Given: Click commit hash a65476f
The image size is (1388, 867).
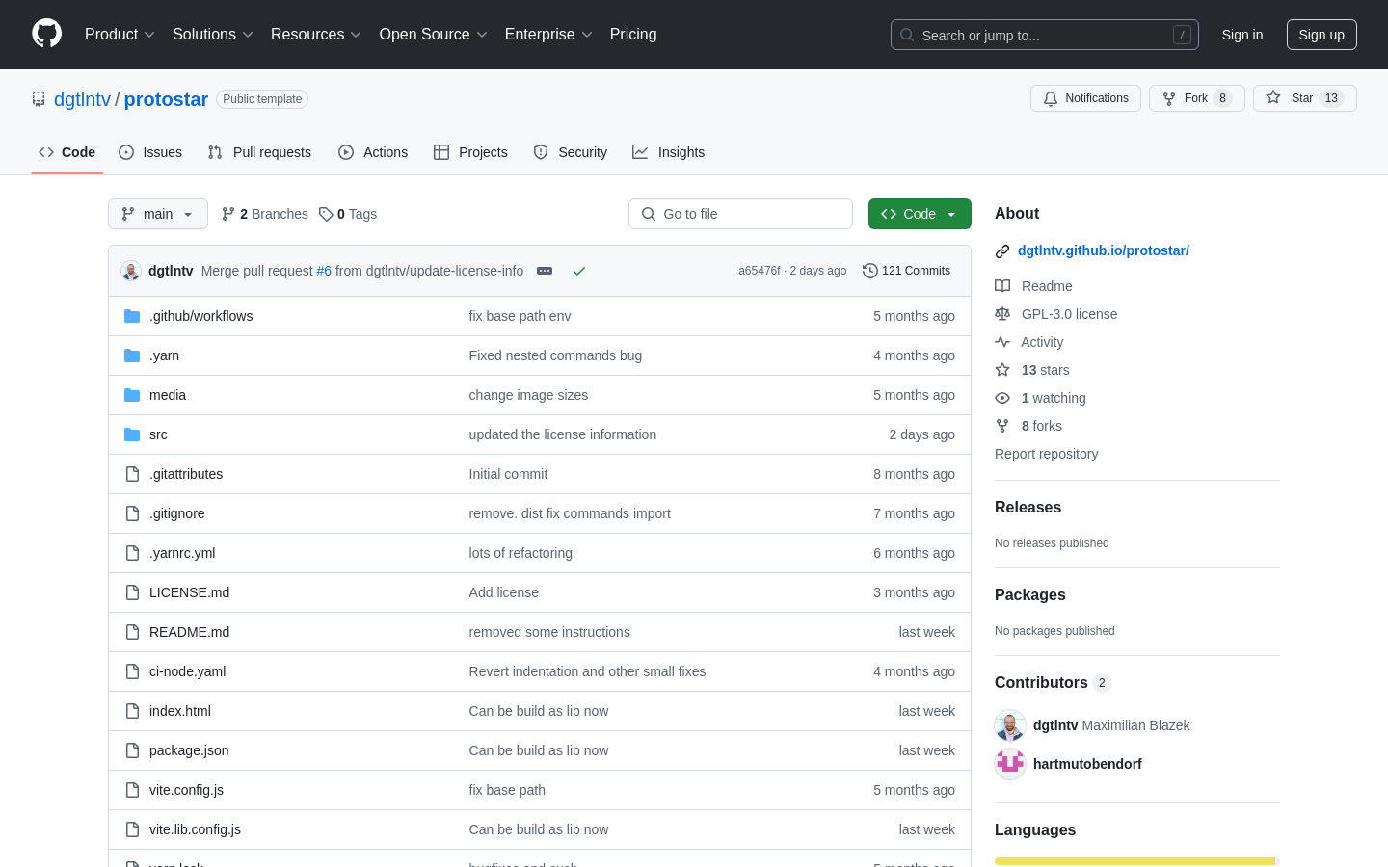Looking at the screenshot, I should pyautogui.click(x=760, y=271).
